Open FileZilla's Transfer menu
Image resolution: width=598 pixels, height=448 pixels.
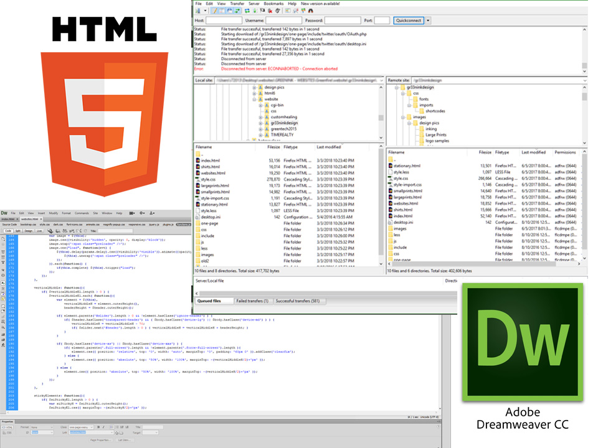(x=237, y=4)
